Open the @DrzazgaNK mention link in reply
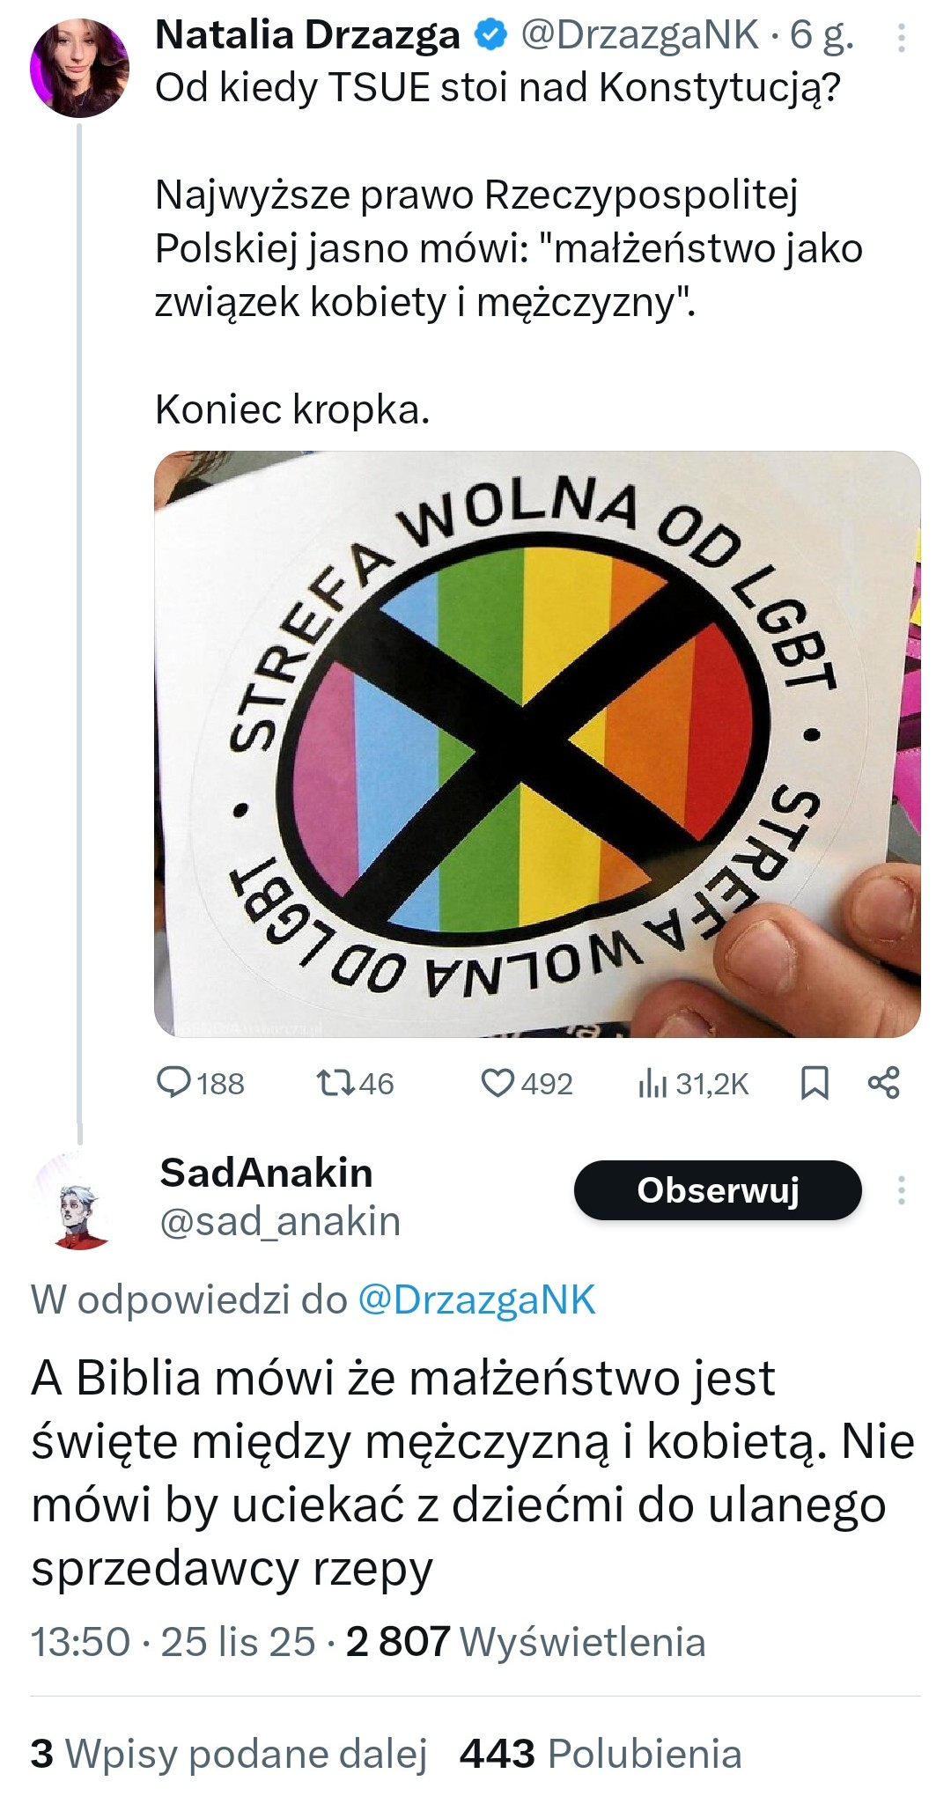This screenshot has width=951, height=1796. click(x=476, y=1300)
